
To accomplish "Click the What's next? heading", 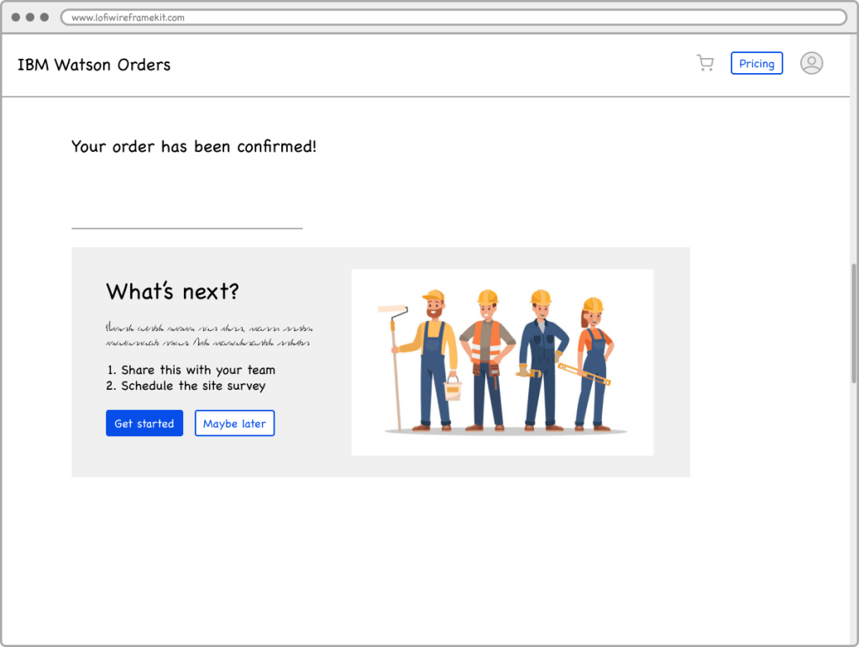I will coord(172,292).
